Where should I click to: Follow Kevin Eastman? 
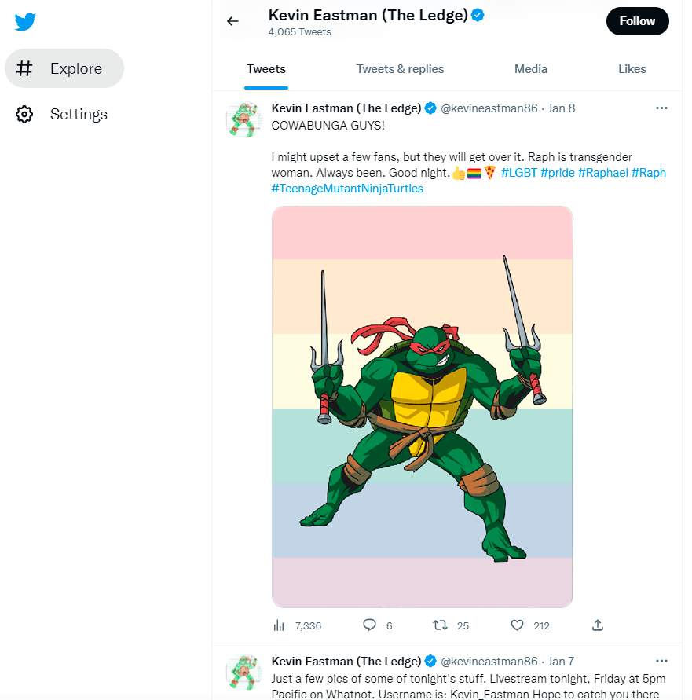[637, 21]
